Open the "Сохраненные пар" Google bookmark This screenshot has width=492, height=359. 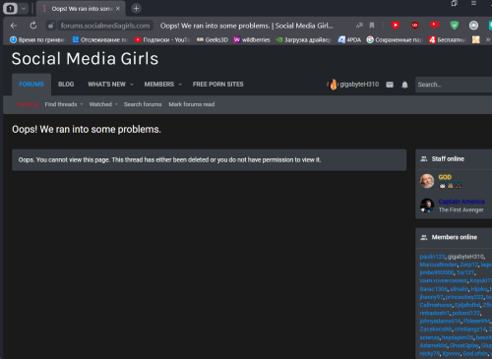click(395, 39)
